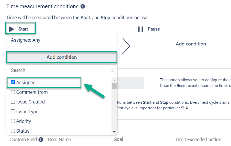Click the Goal Name column header
This screenshot has width=231, height=146.
[59, 140]
